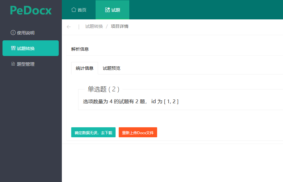
Task: Click the document icon beside 题型管理
Action: point(13,64)
